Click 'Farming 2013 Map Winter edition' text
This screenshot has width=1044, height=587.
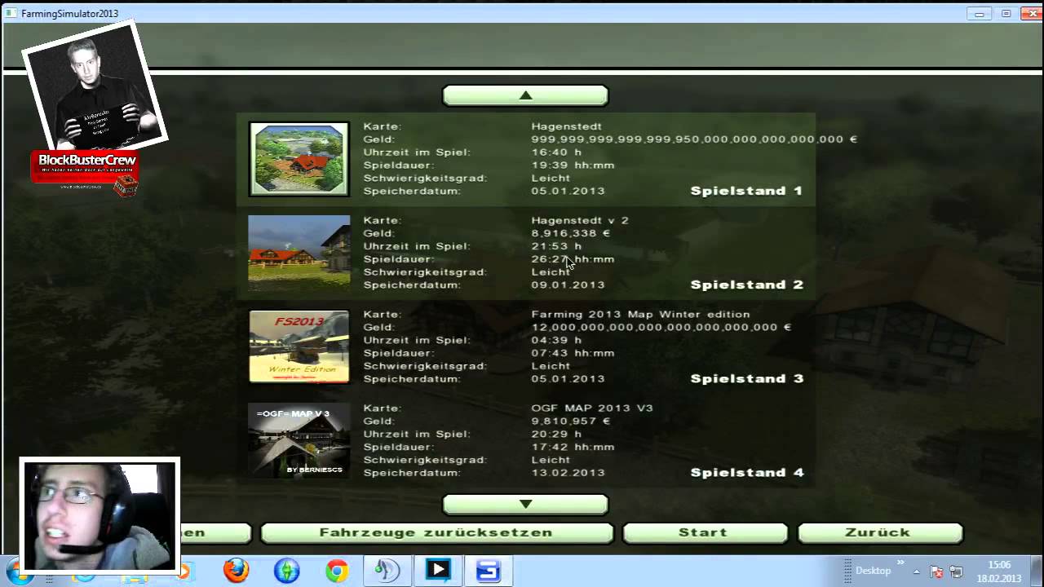pos(640,314)
